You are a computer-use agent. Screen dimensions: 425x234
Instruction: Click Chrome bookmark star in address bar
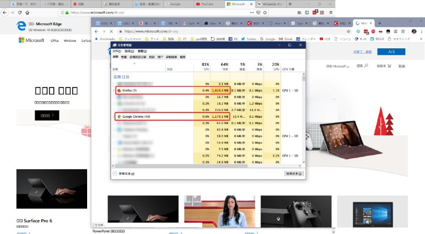348,31
